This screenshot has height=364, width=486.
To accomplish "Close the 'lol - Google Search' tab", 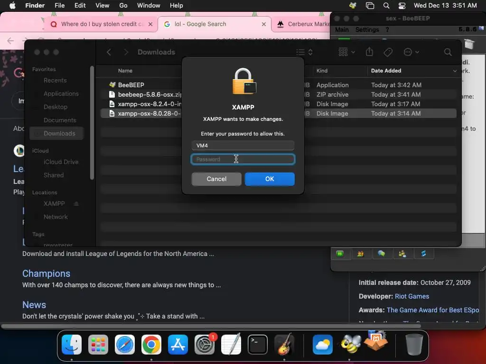I will [x=264, y=24].
